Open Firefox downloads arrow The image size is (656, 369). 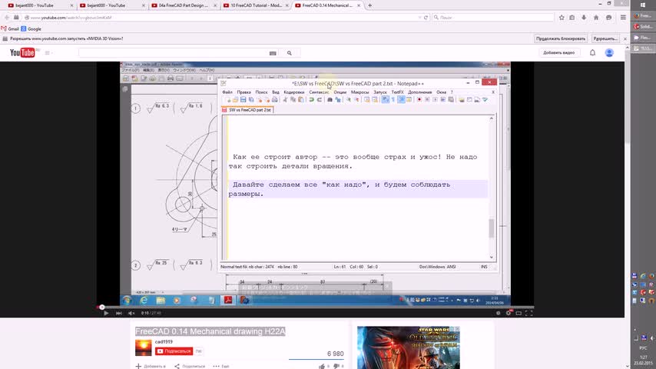click(x=584, y=18)
